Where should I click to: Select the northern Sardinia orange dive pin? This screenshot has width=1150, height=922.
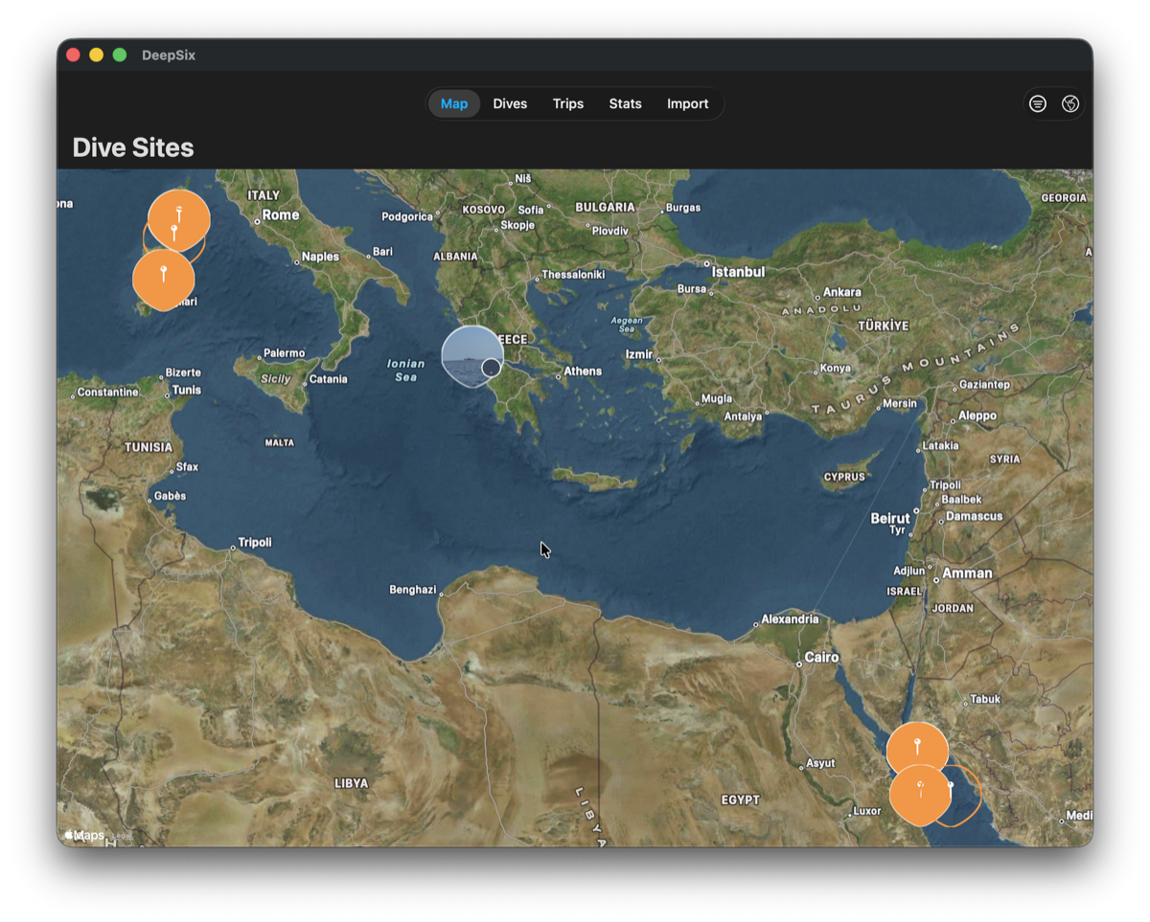tap(178, 219)
